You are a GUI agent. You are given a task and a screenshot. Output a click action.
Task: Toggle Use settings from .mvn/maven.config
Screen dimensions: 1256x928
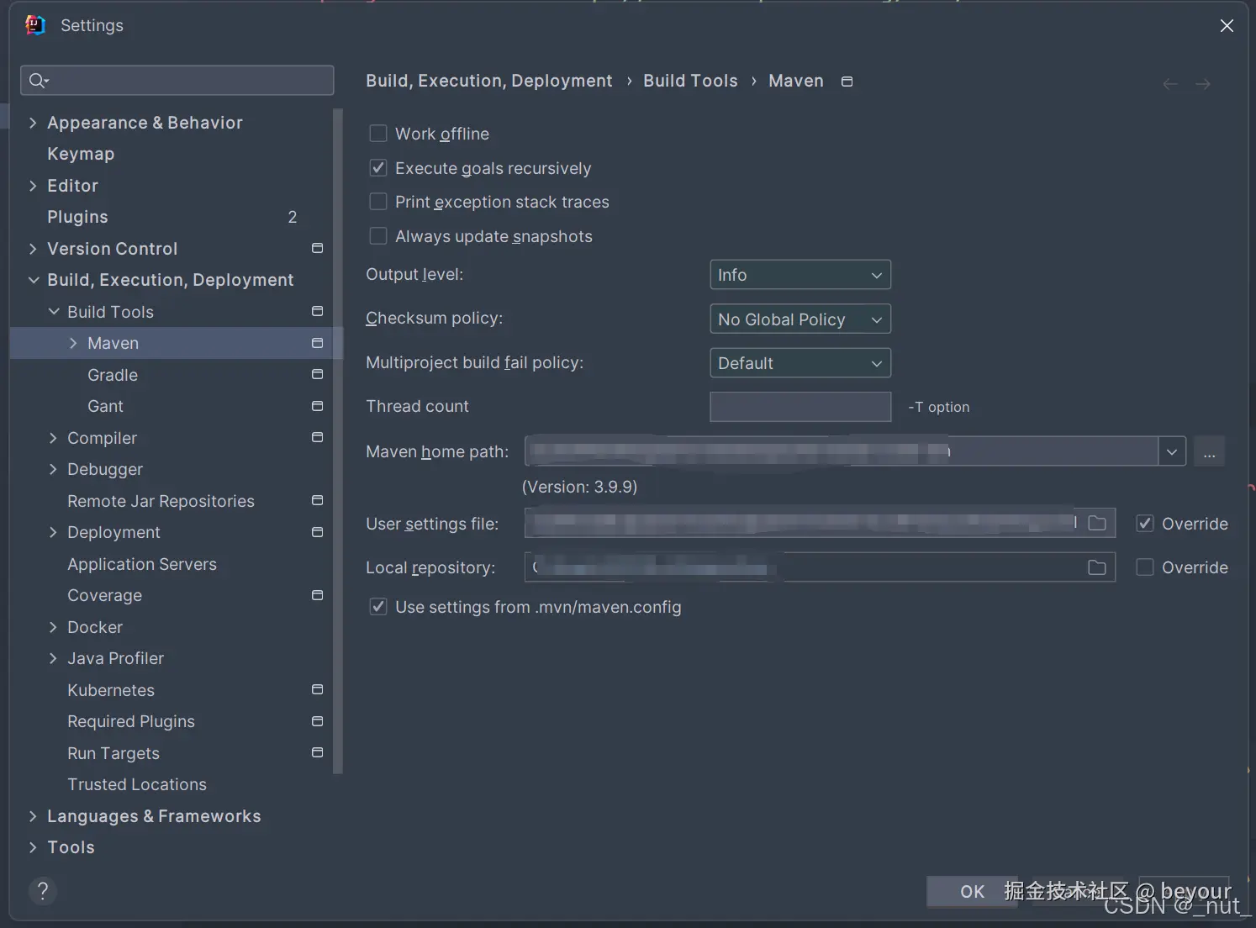pyautogui.click(x=378, y=607)
